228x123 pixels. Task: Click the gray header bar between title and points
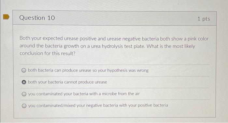(x=126, y=18)
